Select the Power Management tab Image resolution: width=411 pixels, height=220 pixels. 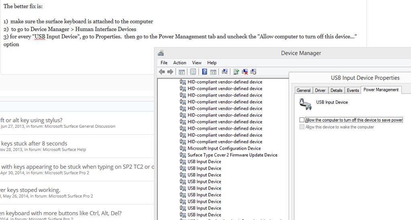[381, 90]
